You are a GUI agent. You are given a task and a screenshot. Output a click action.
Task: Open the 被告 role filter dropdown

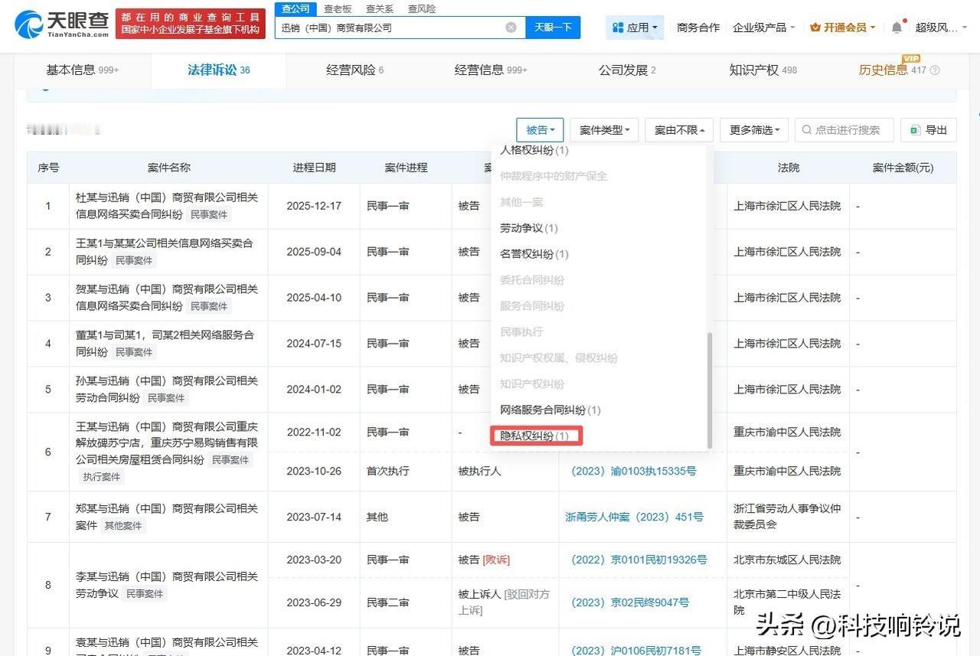[x=541, y=129]
